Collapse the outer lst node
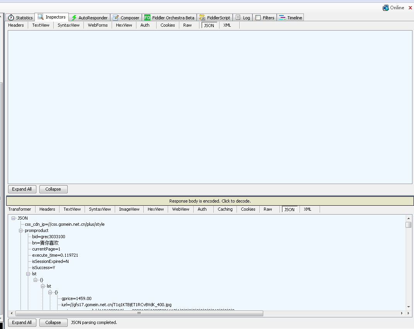 pyautogui.click(x=28, y=274)
